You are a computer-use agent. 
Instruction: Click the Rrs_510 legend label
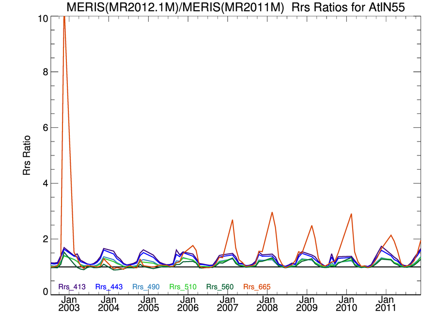click(x=183, y=287)
